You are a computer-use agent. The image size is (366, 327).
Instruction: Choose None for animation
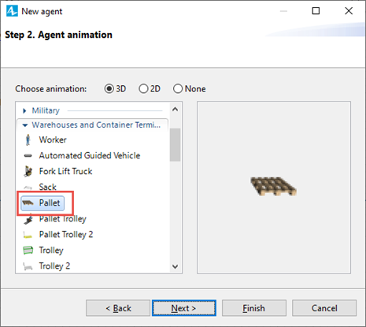[x=178, y=89]
